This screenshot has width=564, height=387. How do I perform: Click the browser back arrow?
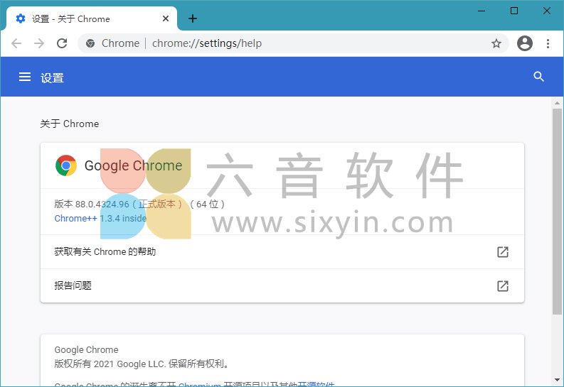pos(16,43)
